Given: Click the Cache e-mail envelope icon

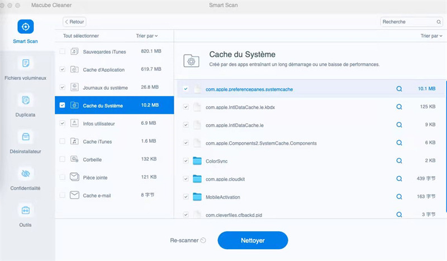Looking at the screenshot, I should click(74, 195).
